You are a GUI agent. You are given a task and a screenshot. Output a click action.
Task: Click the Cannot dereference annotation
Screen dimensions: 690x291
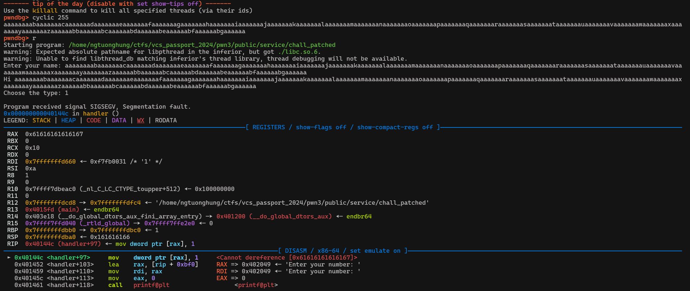pos(287,257)
